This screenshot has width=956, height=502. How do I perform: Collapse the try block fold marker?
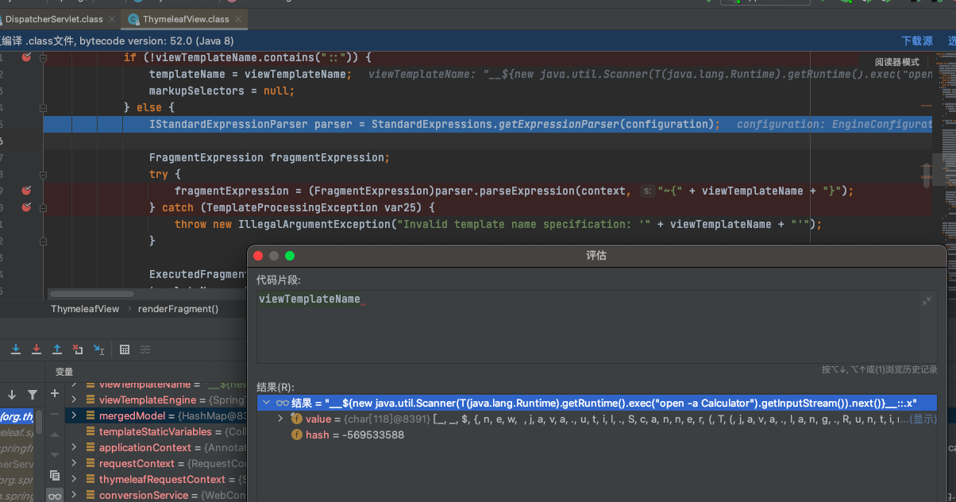click(x=44, y=174)
